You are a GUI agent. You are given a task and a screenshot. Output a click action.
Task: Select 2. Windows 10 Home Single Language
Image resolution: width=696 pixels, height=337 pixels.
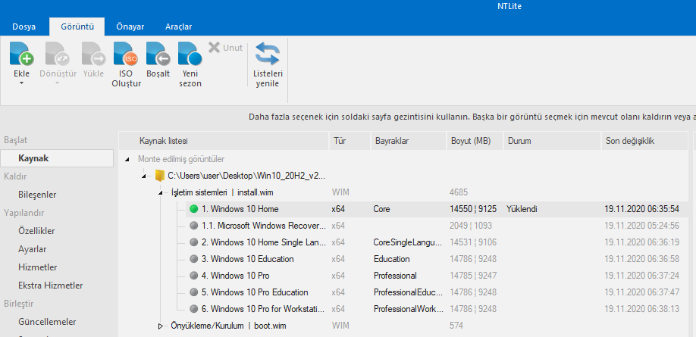(x=437, y=242)
